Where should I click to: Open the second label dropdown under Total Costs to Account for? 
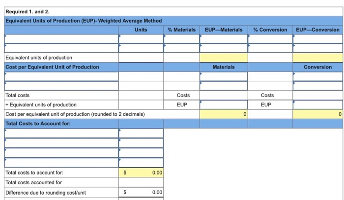pyautogui.click(x=61, y=143)
